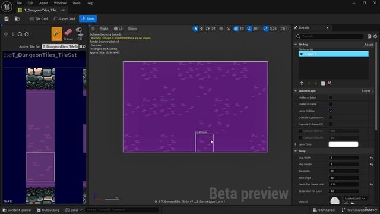Click the Save asset icon

click(7, 18)
